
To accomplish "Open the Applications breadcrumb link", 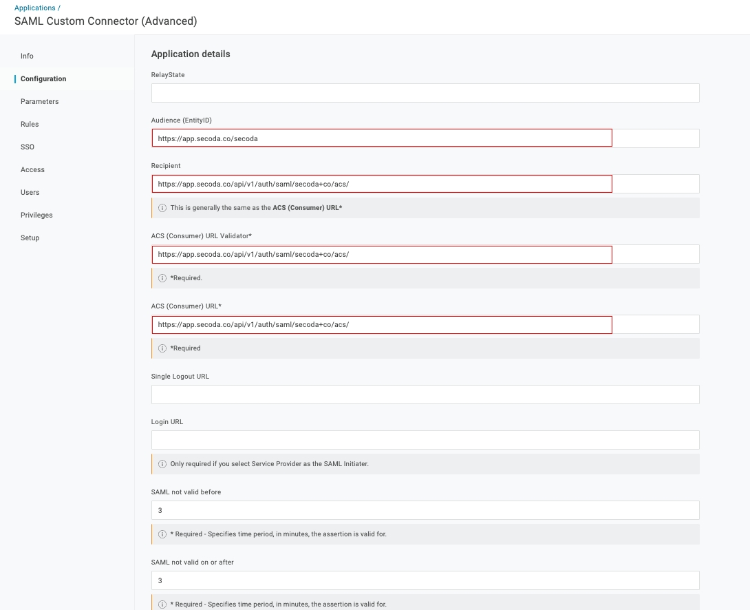I will tap(34, 8).
